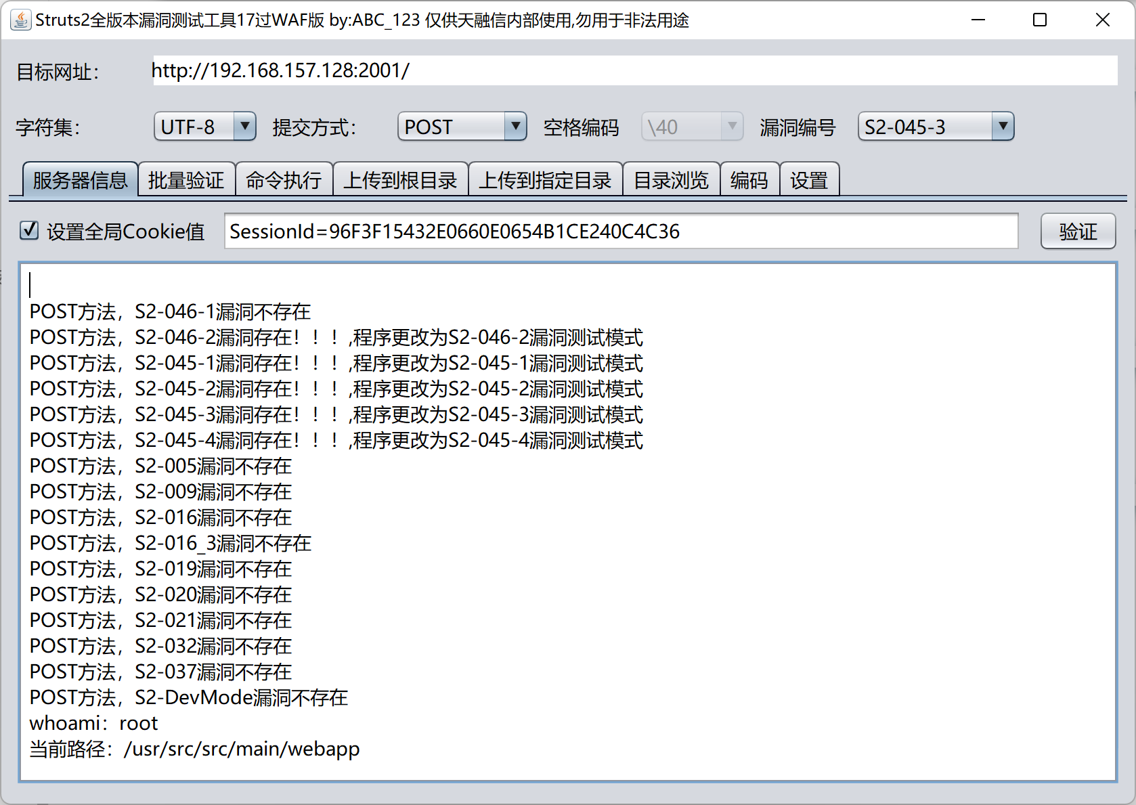The width and height of the screenshot is (1136, 805).
Task: Click the Java app icon in title bar
Action: (21, 20)
